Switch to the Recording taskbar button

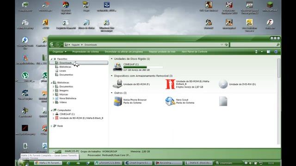pyautogui.click(x=168, y=163)
